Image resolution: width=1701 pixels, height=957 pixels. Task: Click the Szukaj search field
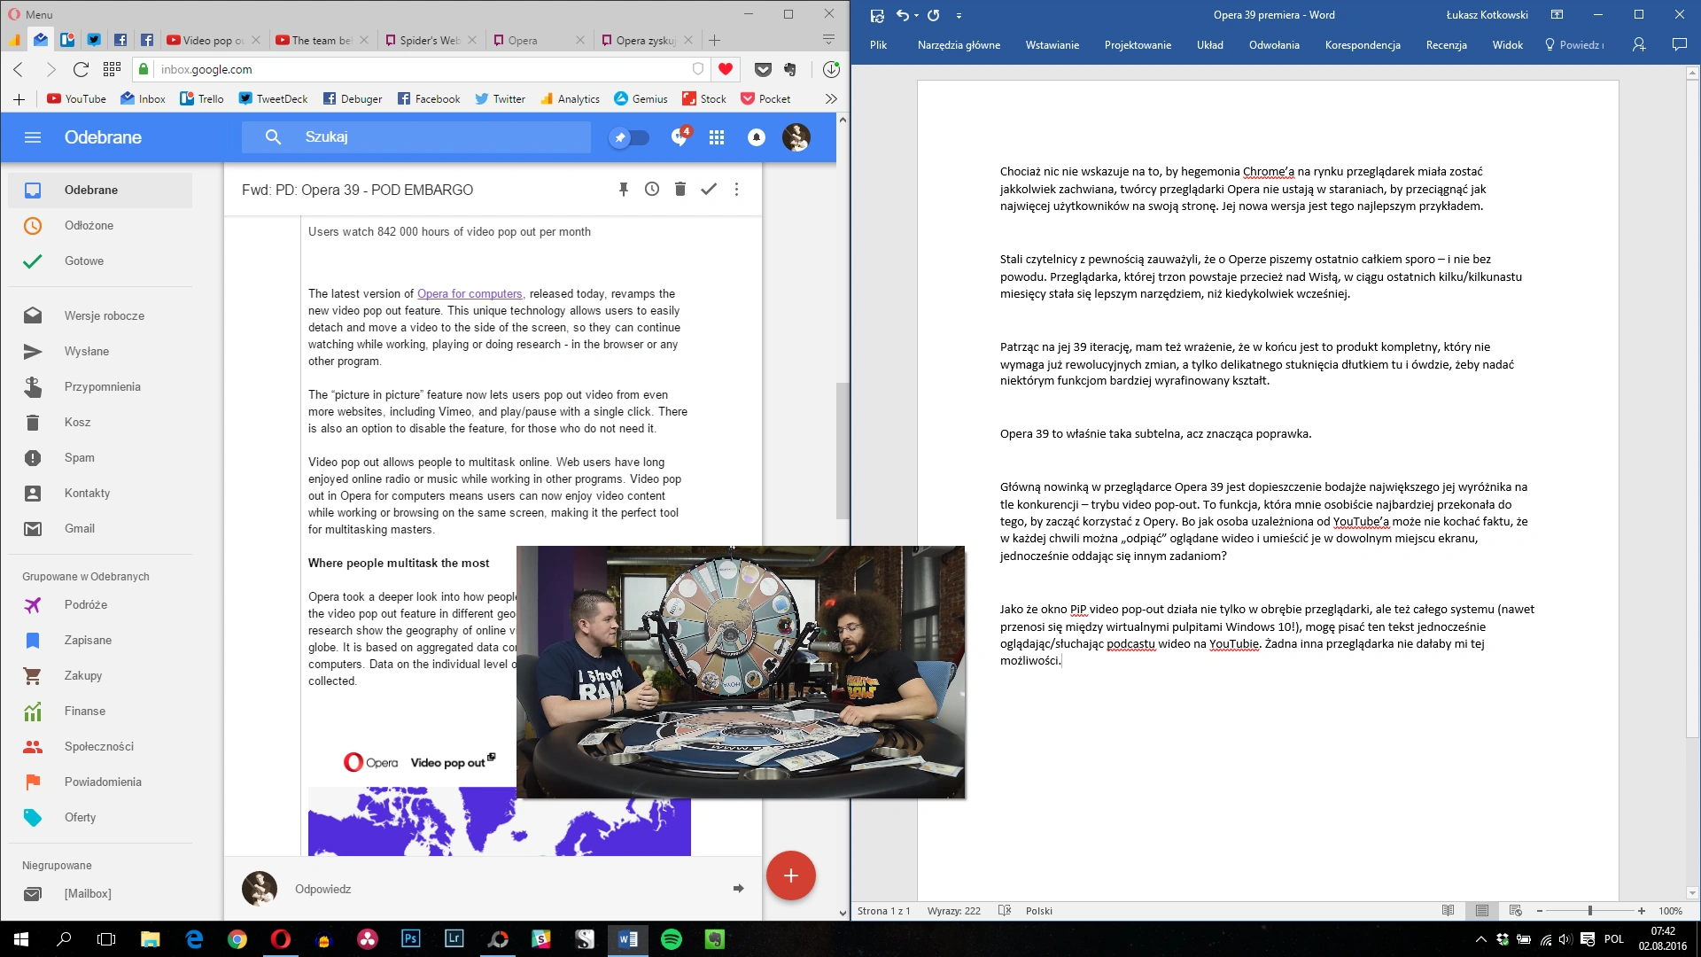click(x=416, y=137)
